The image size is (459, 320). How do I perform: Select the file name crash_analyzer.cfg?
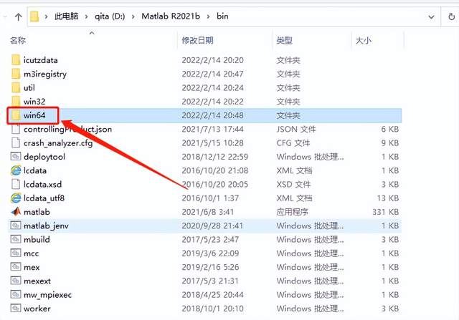[58, 143]
